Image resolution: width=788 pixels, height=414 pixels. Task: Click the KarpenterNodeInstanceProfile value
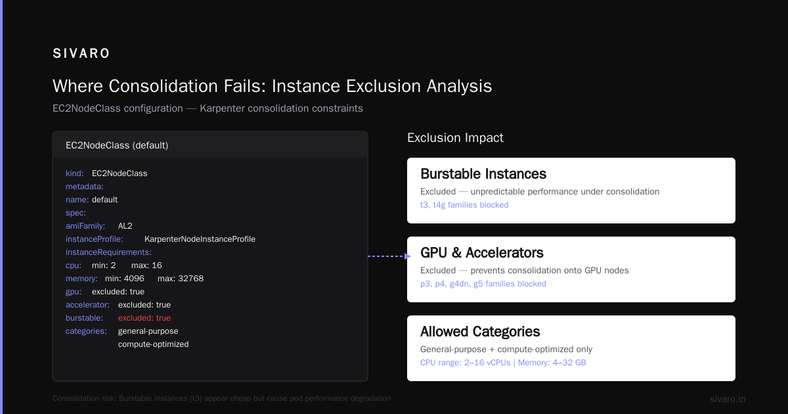click(x=200, y=239)
